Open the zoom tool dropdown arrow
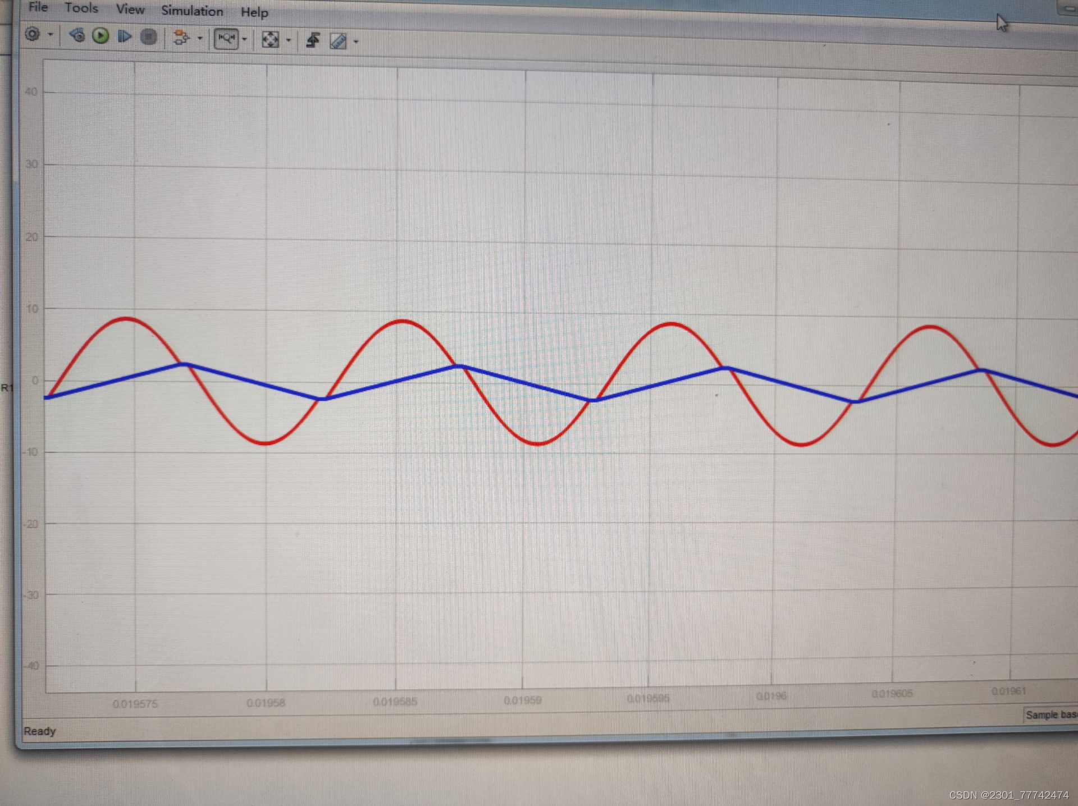The height and width of the screenshot is (806, 1078). 244,39
